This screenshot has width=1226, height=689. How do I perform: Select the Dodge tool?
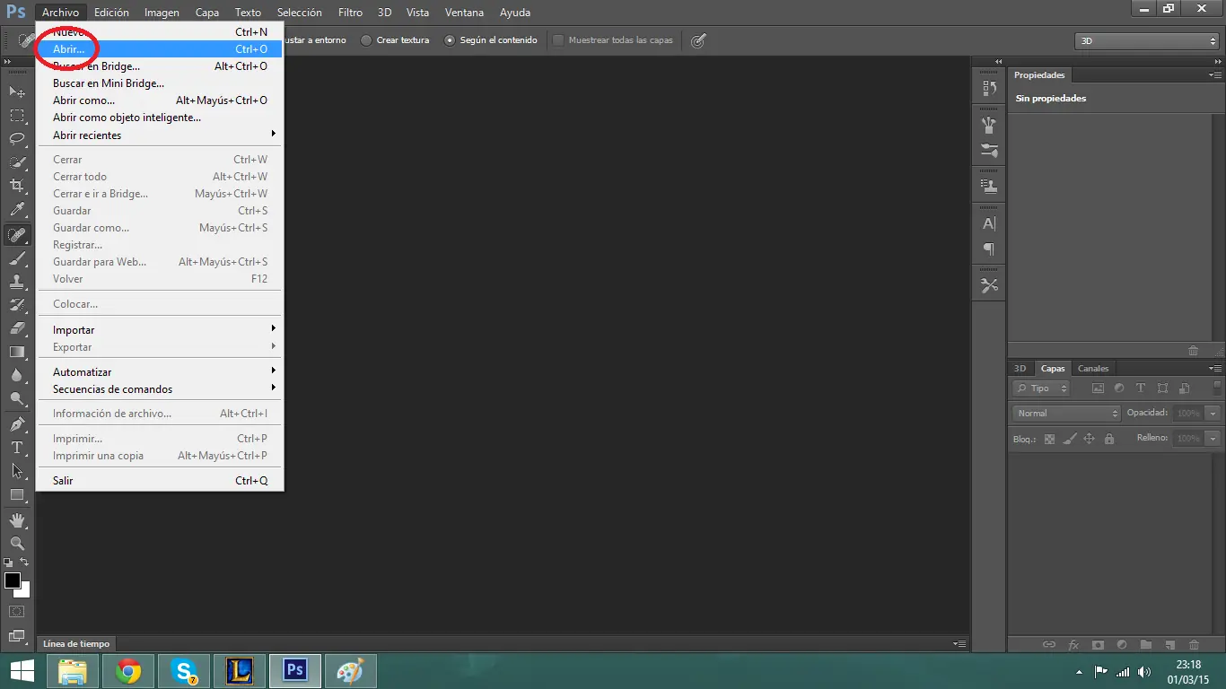click(x=17, y=398)
